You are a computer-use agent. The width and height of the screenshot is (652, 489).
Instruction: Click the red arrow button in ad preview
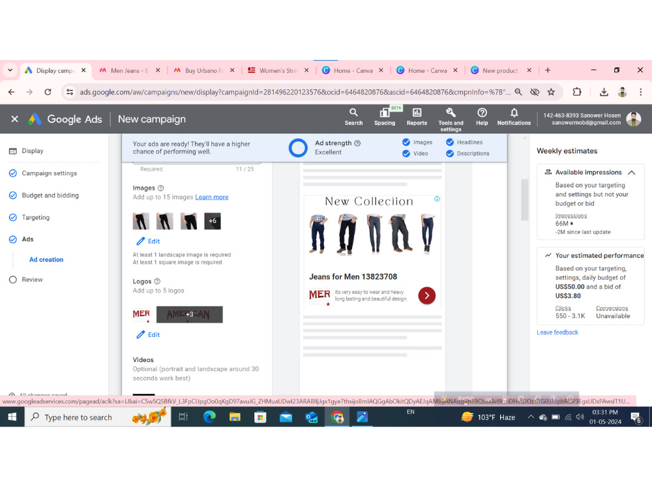426,295
